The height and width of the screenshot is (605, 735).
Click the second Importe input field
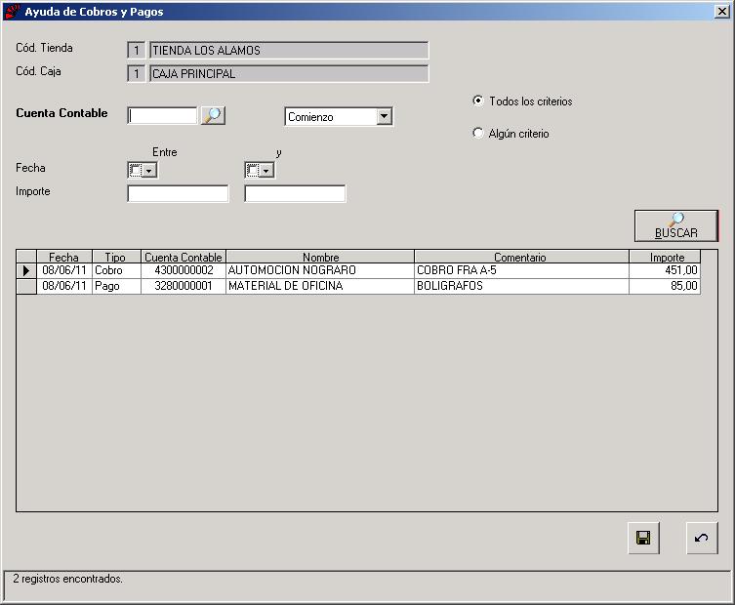click(x=295, y=193)
